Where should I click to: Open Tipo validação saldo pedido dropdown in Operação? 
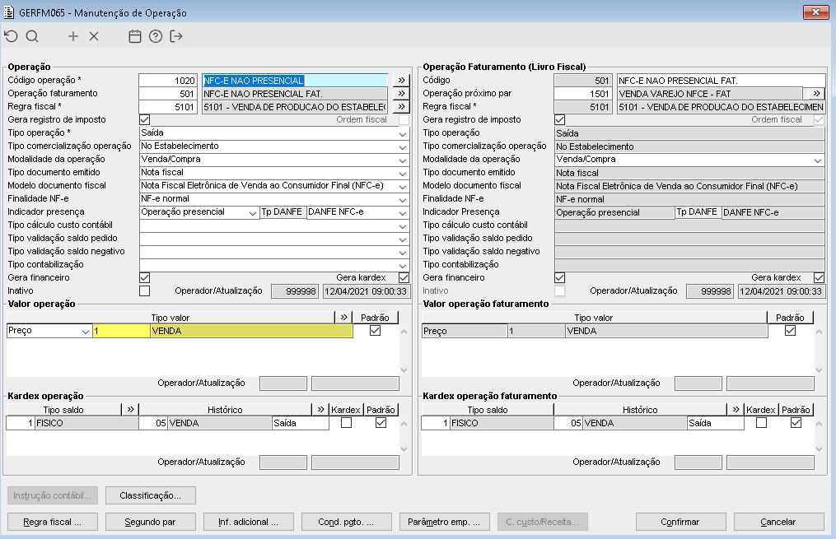pos(403,238)
